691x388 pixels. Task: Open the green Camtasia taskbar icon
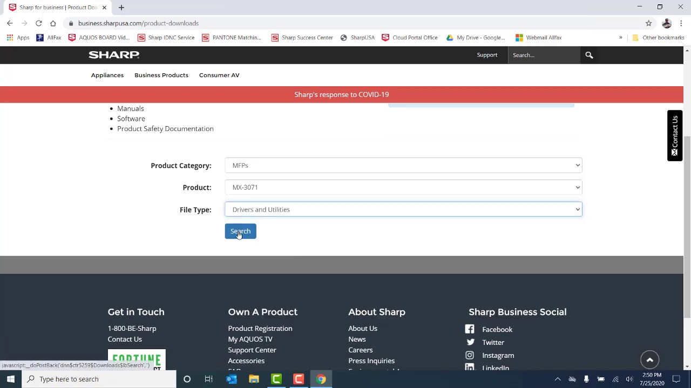[276, 379]
